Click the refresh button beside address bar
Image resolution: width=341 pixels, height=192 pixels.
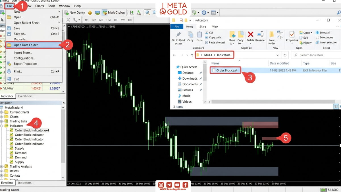click(285, 55)
